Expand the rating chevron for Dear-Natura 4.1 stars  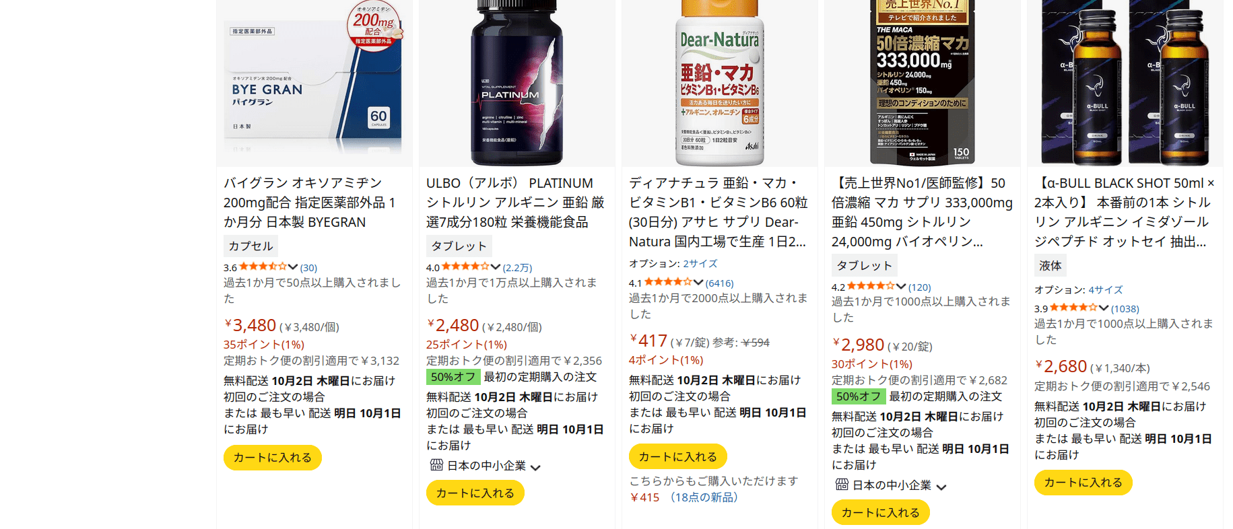(x=698, y=283)
